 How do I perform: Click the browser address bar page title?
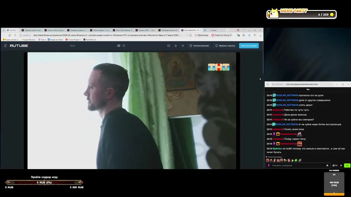point(107,35)
